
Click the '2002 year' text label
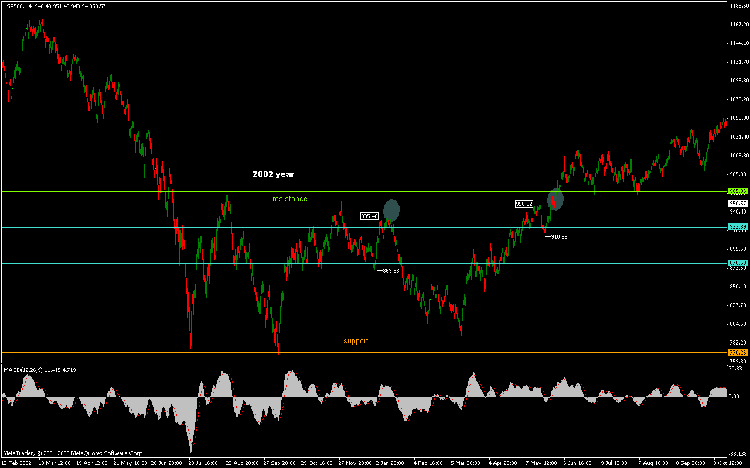(273, 174)
